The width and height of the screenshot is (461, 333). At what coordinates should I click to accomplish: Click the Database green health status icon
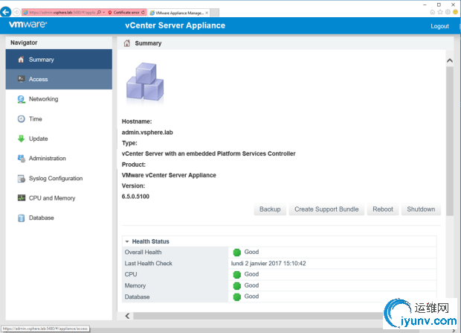[236, 296]
